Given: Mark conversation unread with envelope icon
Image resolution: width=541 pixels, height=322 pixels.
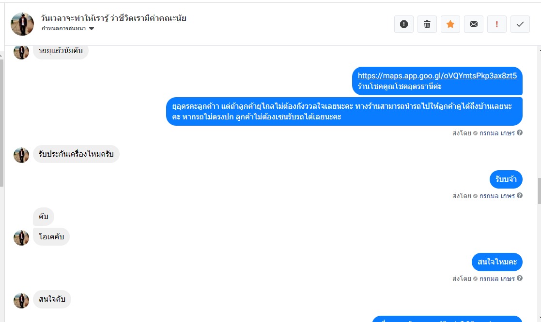Looking at the screenshot, I should tap(473, 24).
